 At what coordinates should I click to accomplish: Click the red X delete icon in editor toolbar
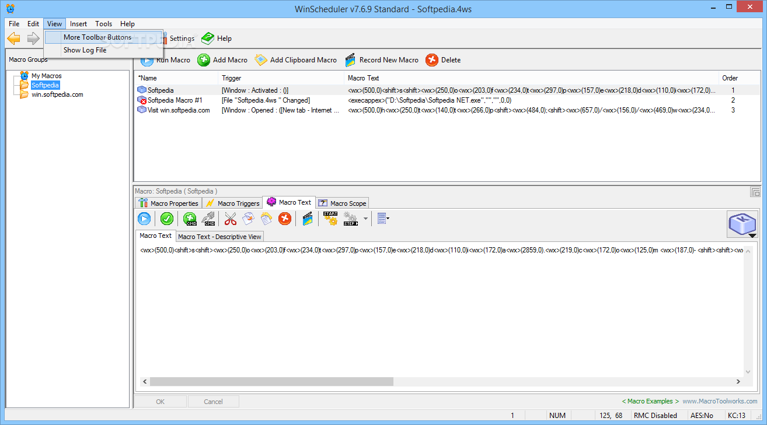[x=285, y=219]
